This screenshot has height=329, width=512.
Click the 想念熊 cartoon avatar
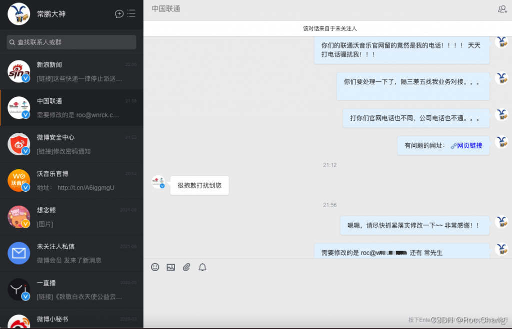tap(19, 217)
